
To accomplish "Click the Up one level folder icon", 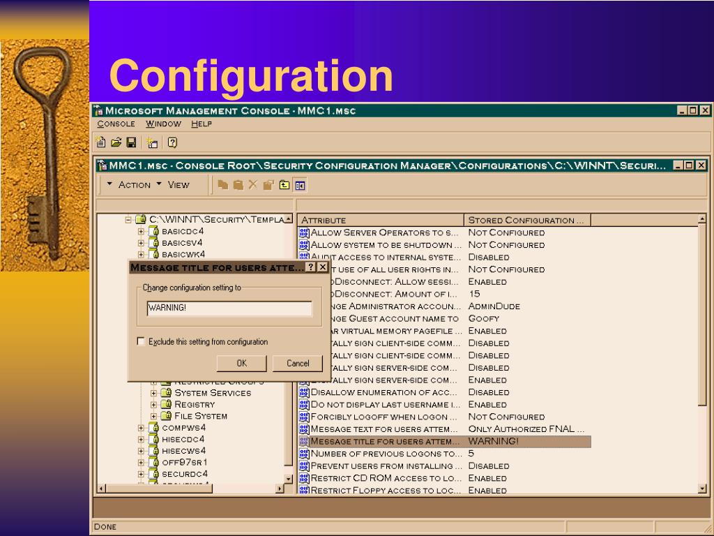I will coord(284,184).
